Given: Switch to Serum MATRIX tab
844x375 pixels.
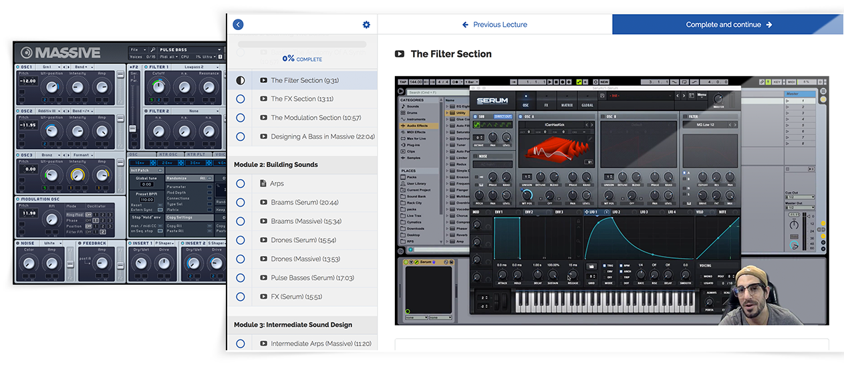Looking at the screenshot, I should 567,101.
